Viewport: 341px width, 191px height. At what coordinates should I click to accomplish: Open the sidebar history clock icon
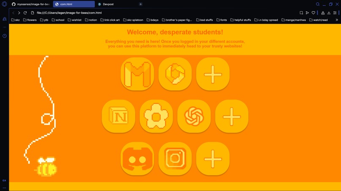(5, 36)
